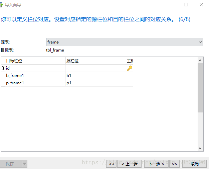The image size is (209, 169).
Task: Expand the Save button dropdown arrow
Action: coord(25,164)
